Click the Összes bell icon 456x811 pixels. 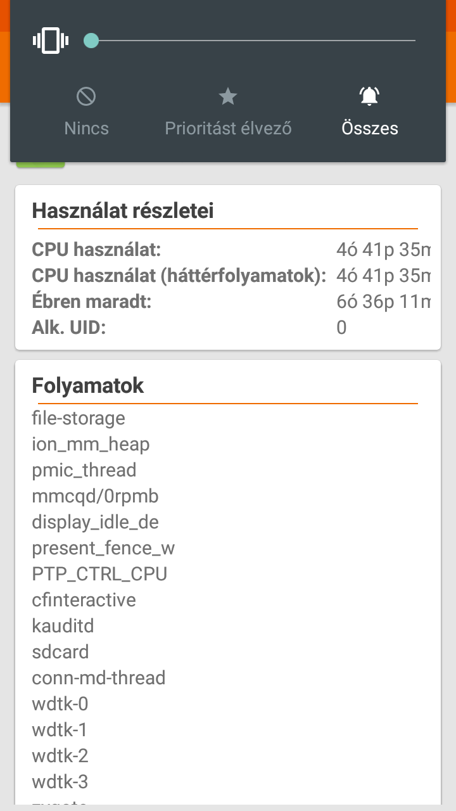369,96
